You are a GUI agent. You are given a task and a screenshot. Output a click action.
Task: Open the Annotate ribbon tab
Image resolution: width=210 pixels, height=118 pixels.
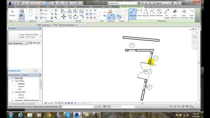click(x=61, y=7)
